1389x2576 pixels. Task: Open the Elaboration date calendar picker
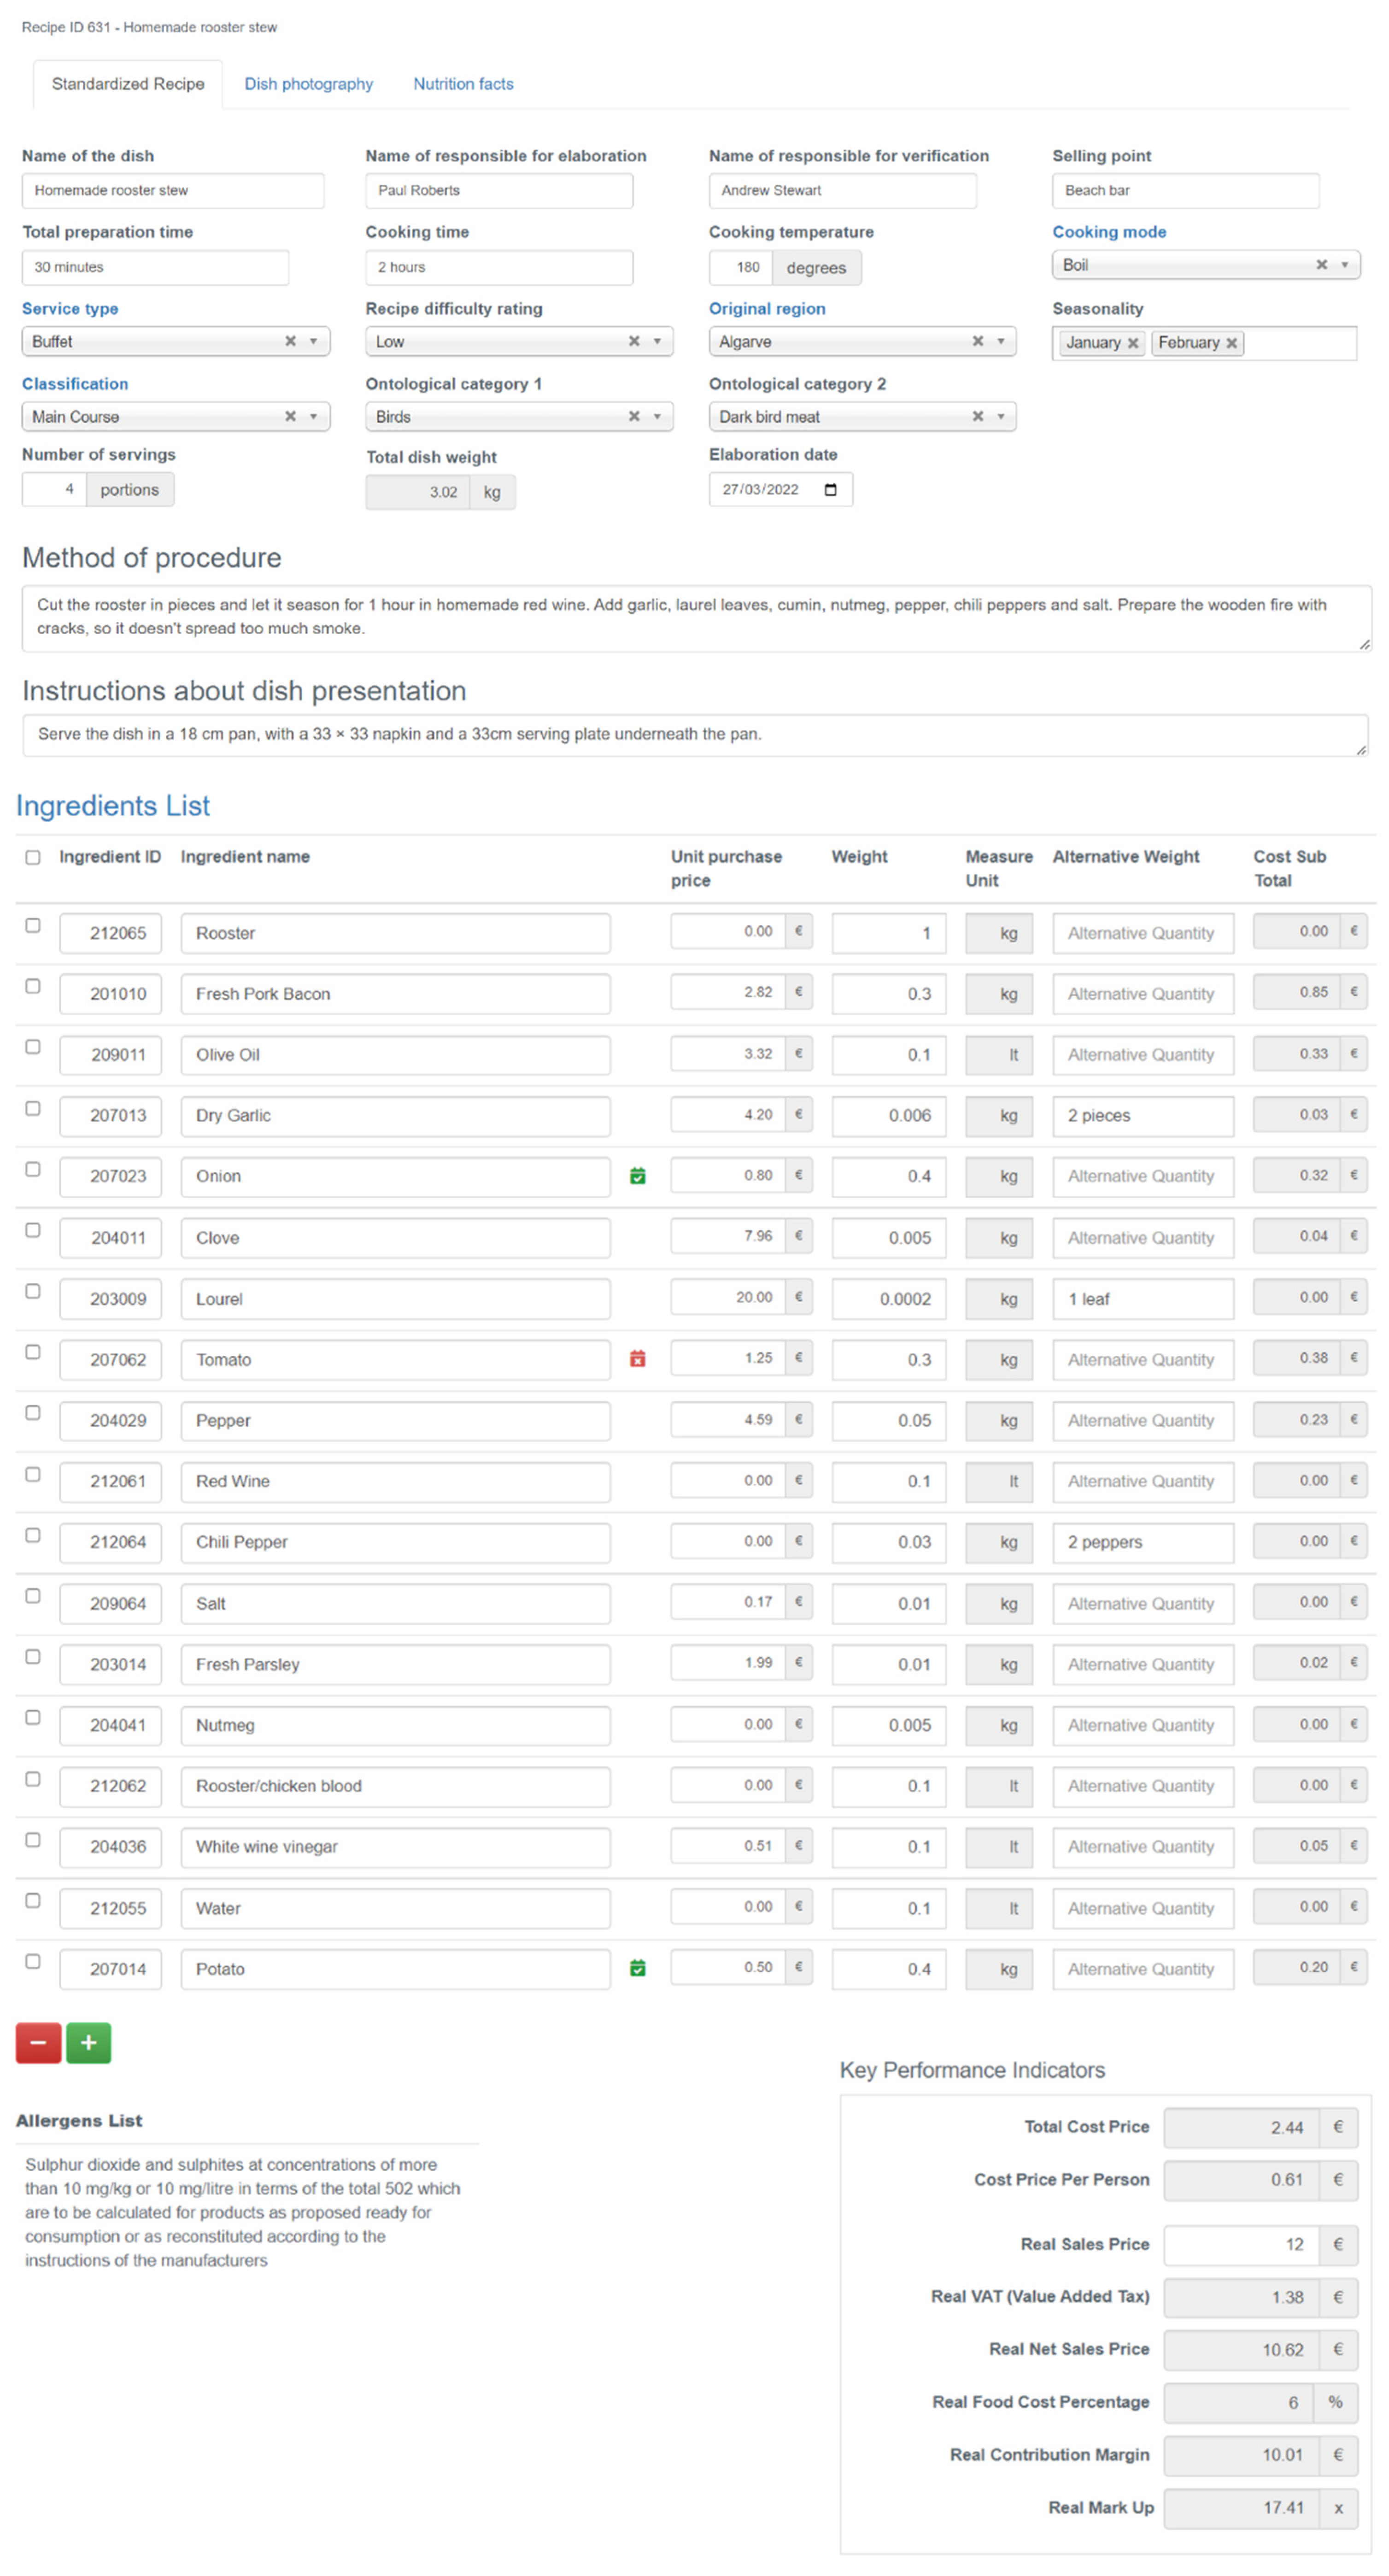pyautogui.click(x=830, y=489)
